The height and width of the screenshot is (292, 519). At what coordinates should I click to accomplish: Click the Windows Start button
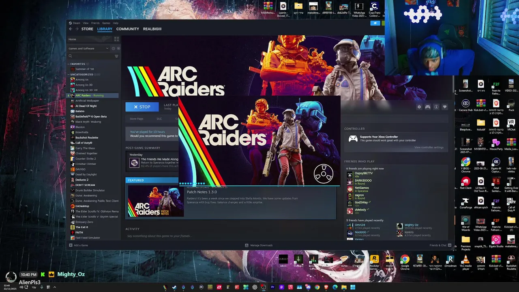point(353,287)
